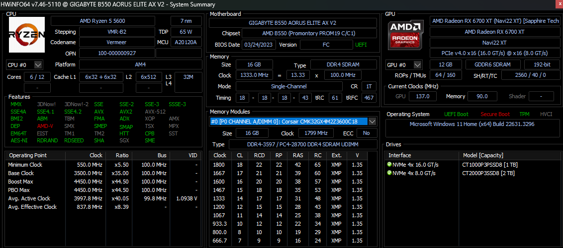Click the AMD Ryzen 5 5600 name field
The image size is (563, 248).
pos(102,21)
